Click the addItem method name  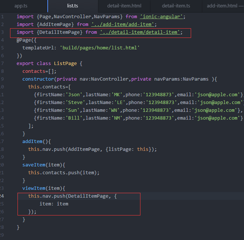point(32,142)
